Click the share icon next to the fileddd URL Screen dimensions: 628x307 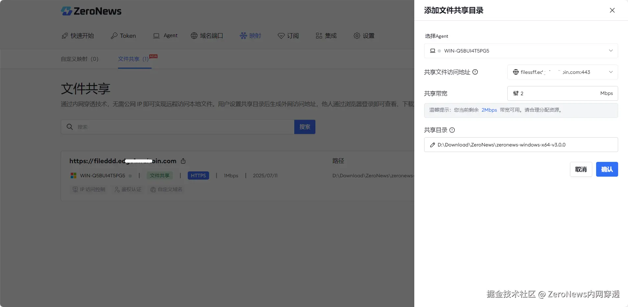pos(183,161)
